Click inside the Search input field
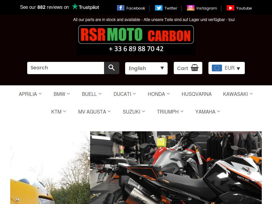This screenshot has width=272, height=204. click(x=66, y=68)
